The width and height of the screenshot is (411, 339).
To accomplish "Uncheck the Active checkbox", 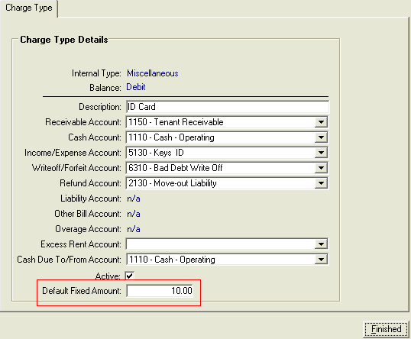I will click(x=130, y=276).
